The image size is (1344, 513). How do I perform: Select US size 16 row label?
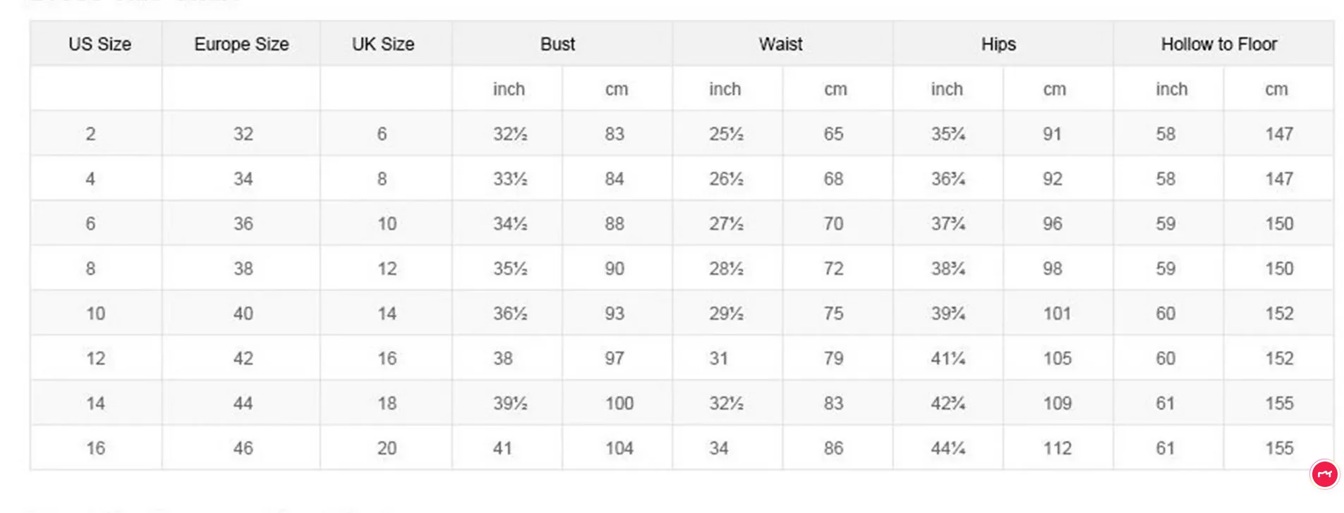[x=96, y=448]
